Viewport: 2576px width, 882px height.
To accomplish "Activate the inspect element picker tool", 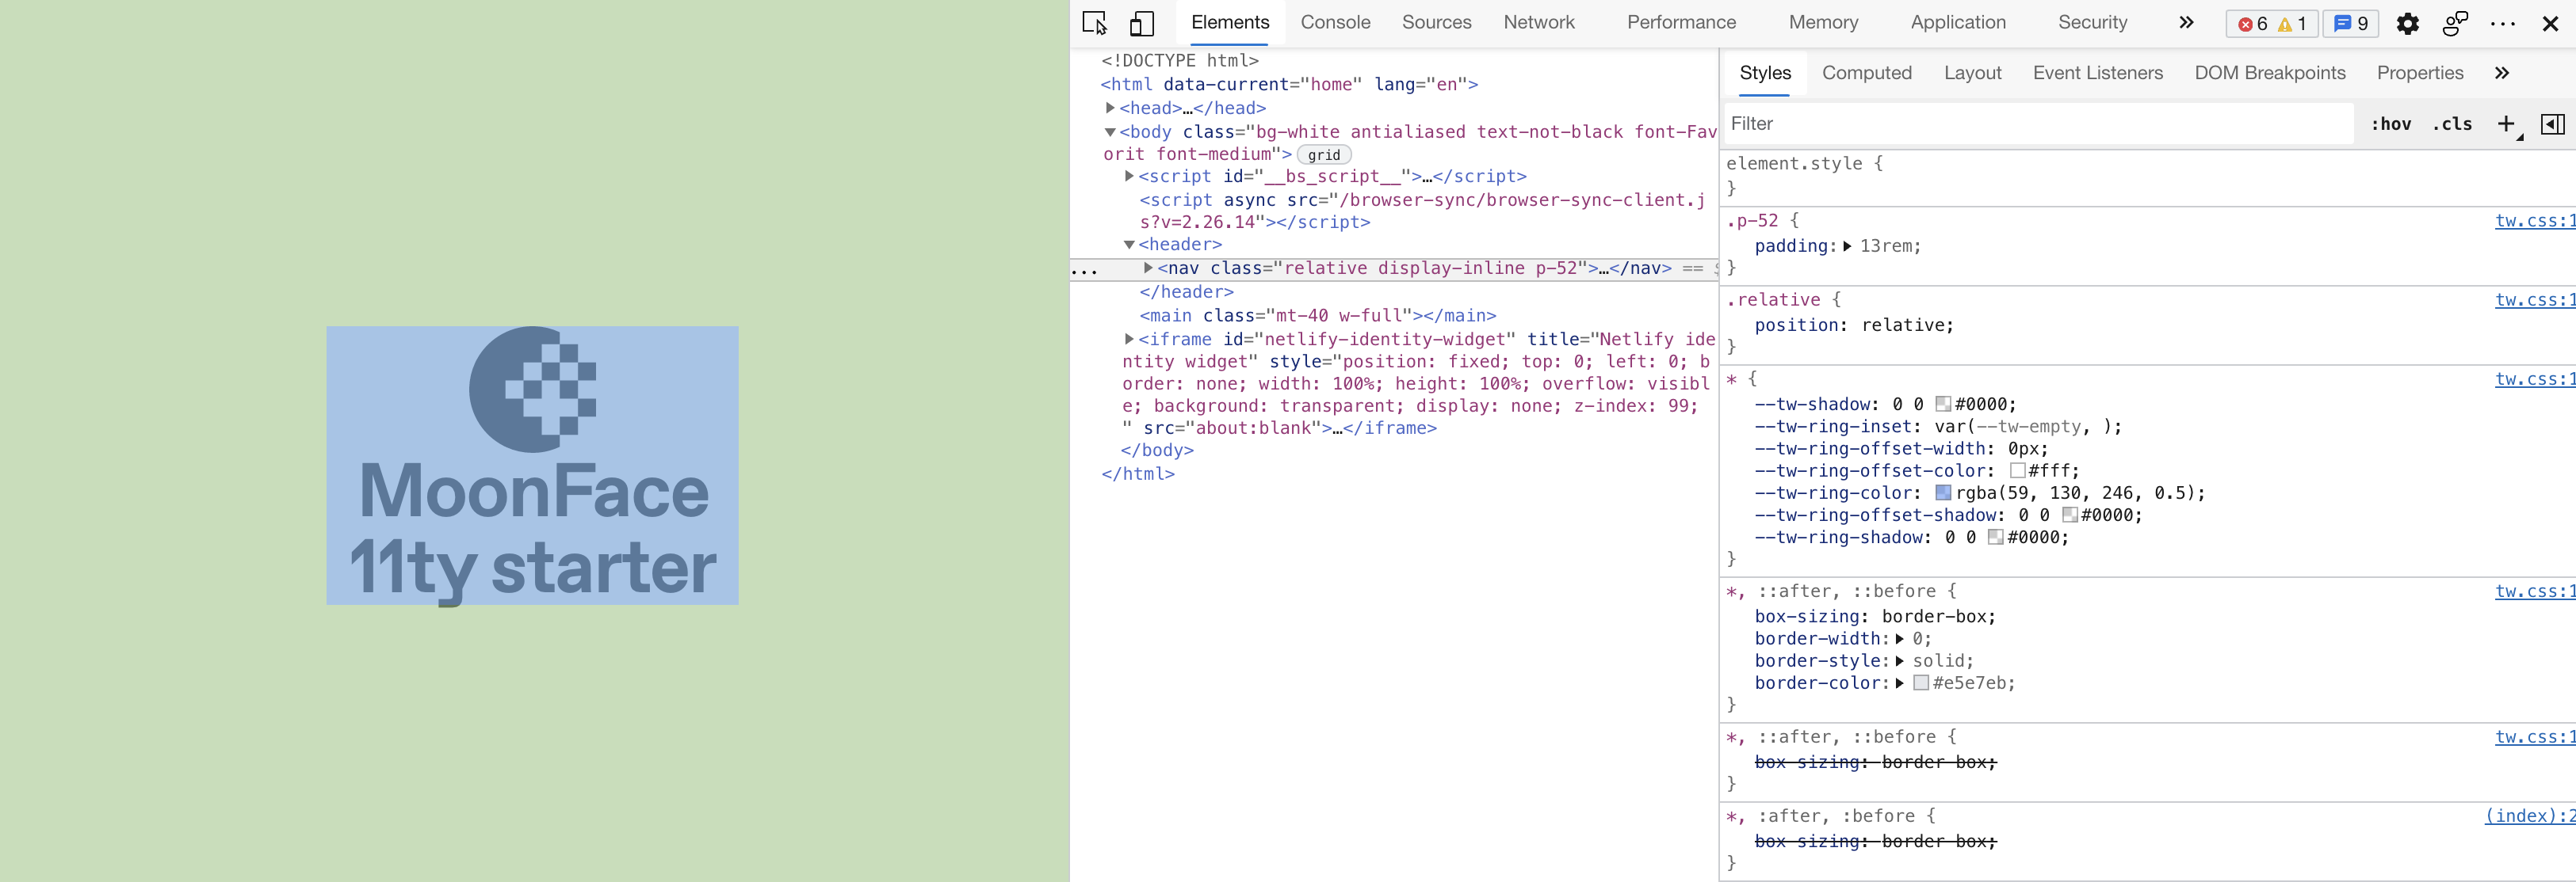I will tap(1094, 23).
